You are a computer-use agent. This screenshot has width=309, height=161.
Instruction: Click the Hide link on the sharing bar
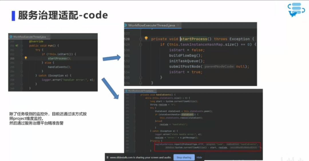(199, 157)
